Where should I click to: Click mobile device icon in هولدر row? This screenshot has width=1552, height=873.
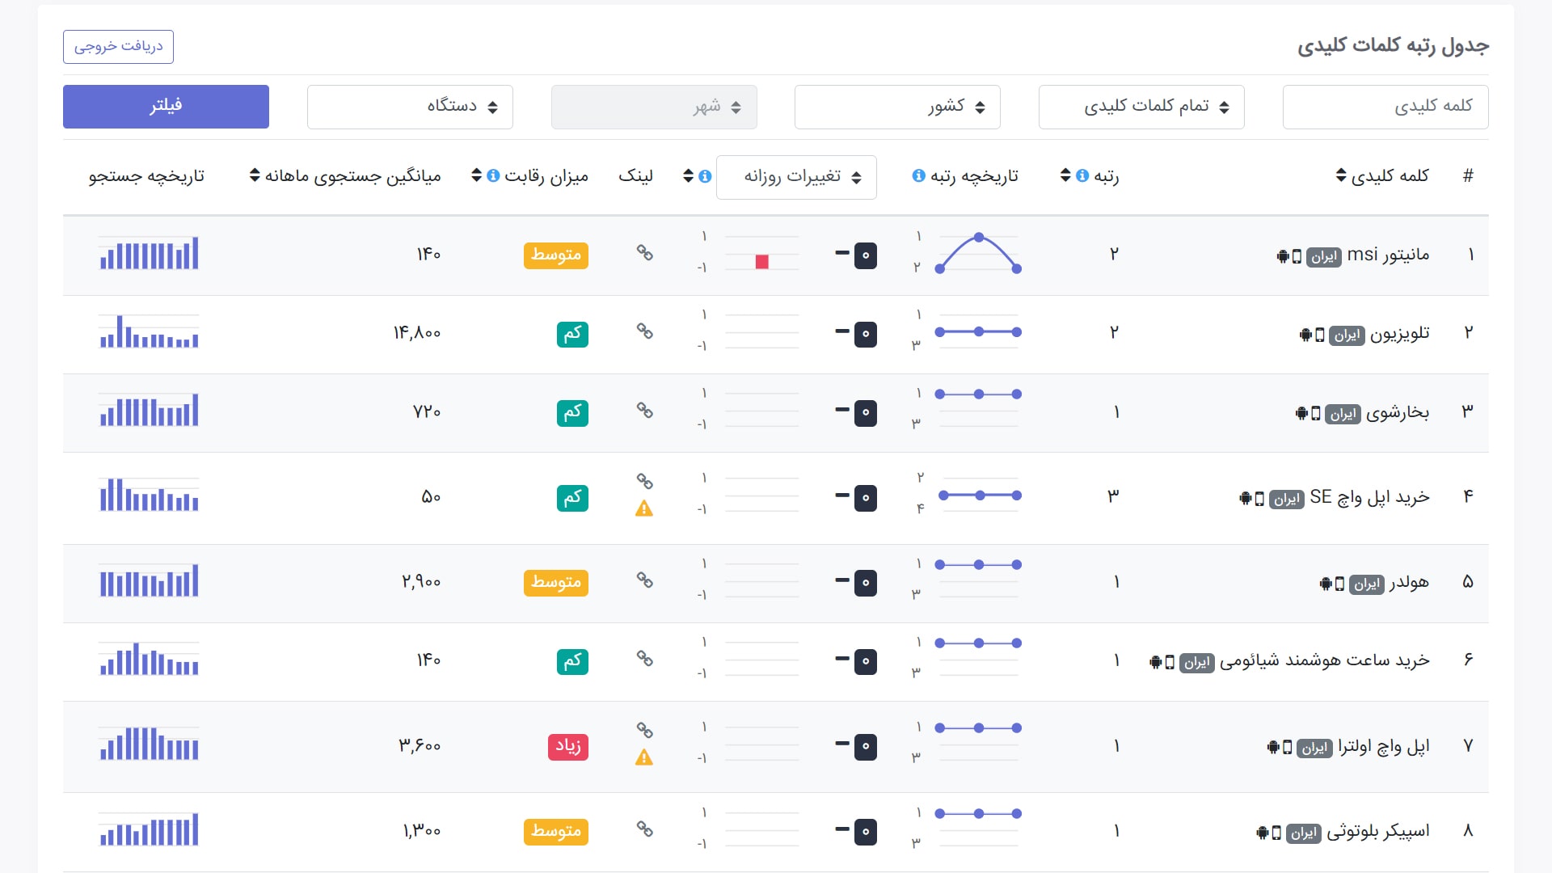pos(1339,584)
